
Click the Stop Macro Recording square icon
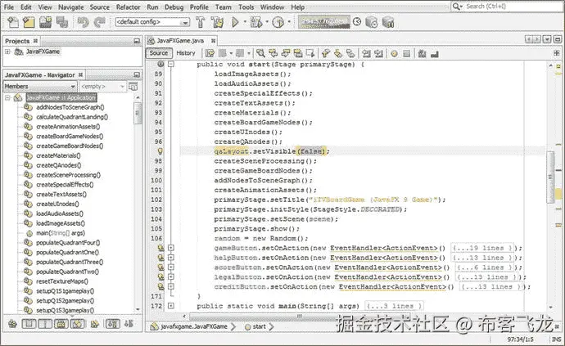pos(406,54)
